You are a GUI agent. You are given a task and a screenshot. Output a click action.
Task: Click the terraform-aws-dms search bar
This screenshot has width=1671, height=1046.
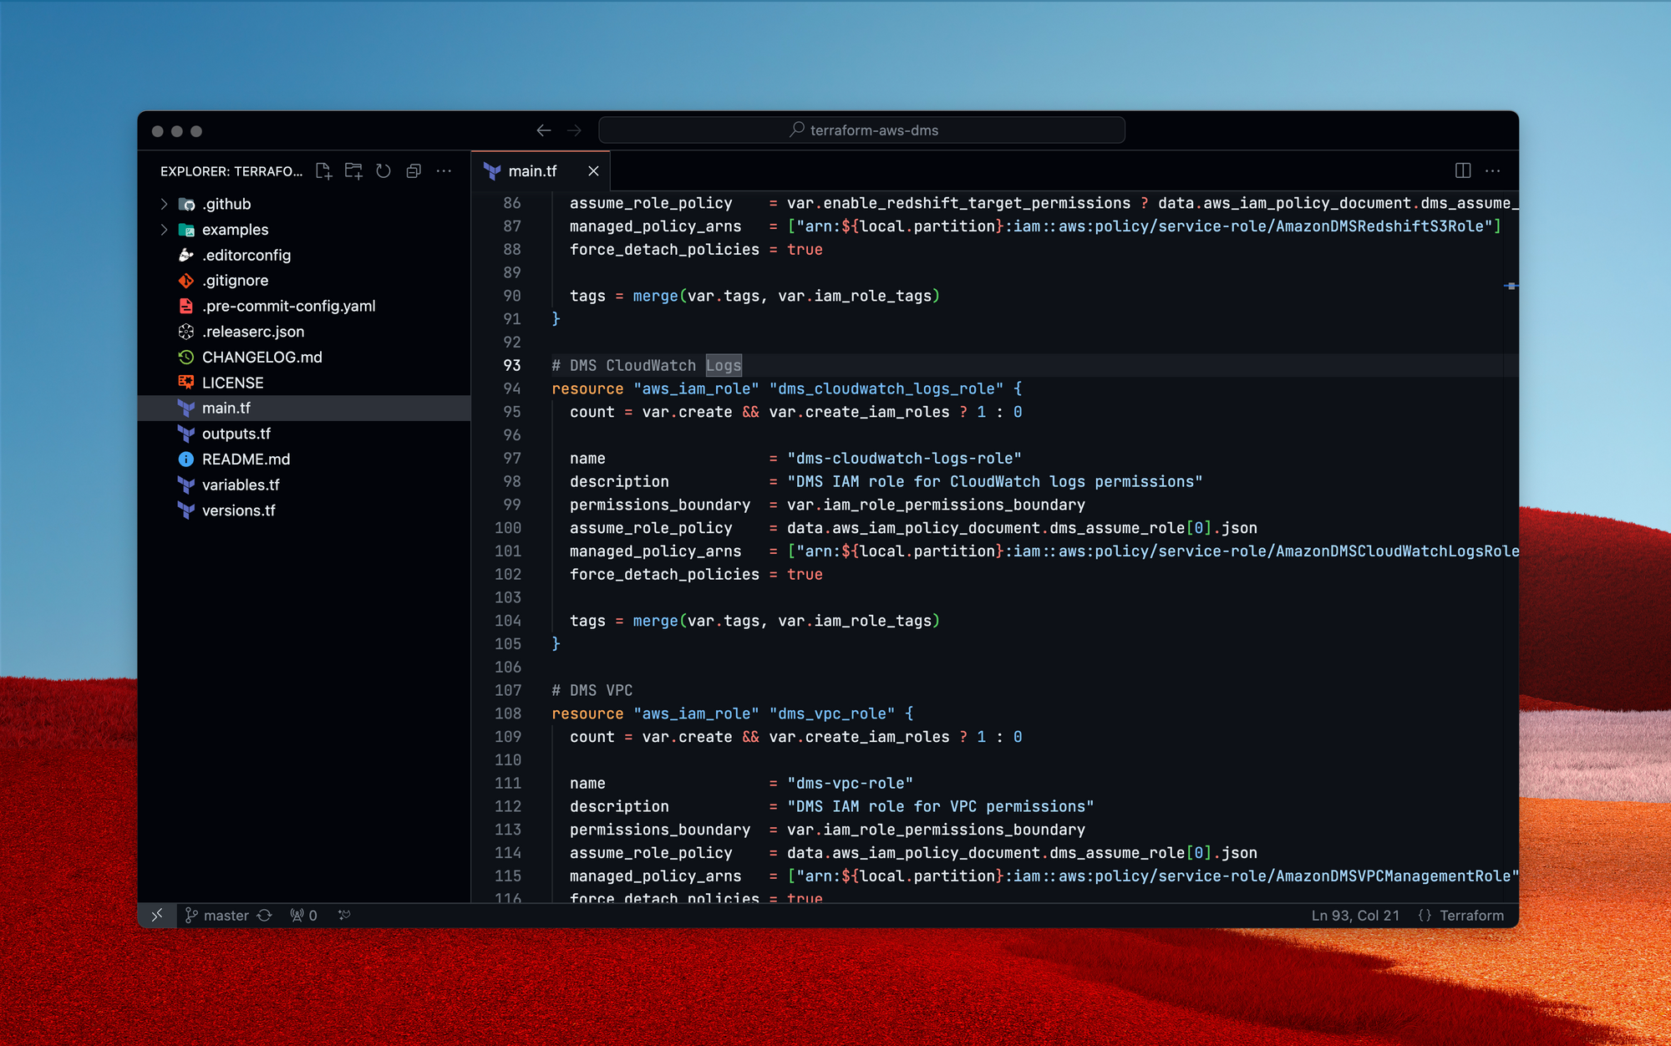click(862, 130)
